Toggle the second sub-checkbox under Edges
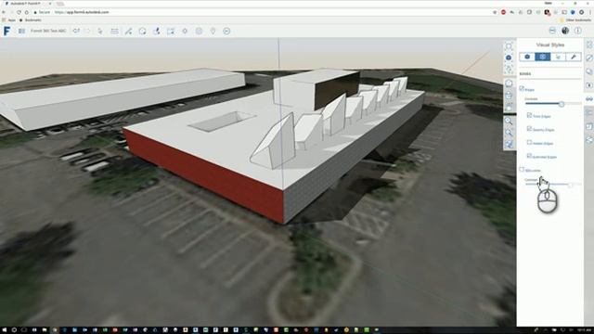The width and height of the screenshot is (594, 334). [529, 129]
